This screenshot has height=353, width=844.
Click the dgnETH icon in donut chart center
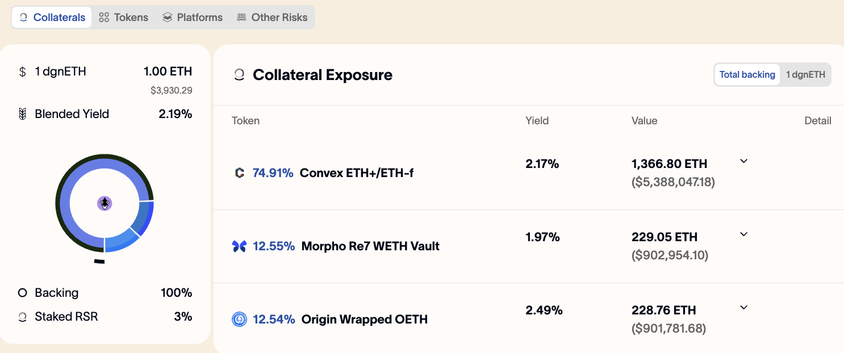(105, 203)
